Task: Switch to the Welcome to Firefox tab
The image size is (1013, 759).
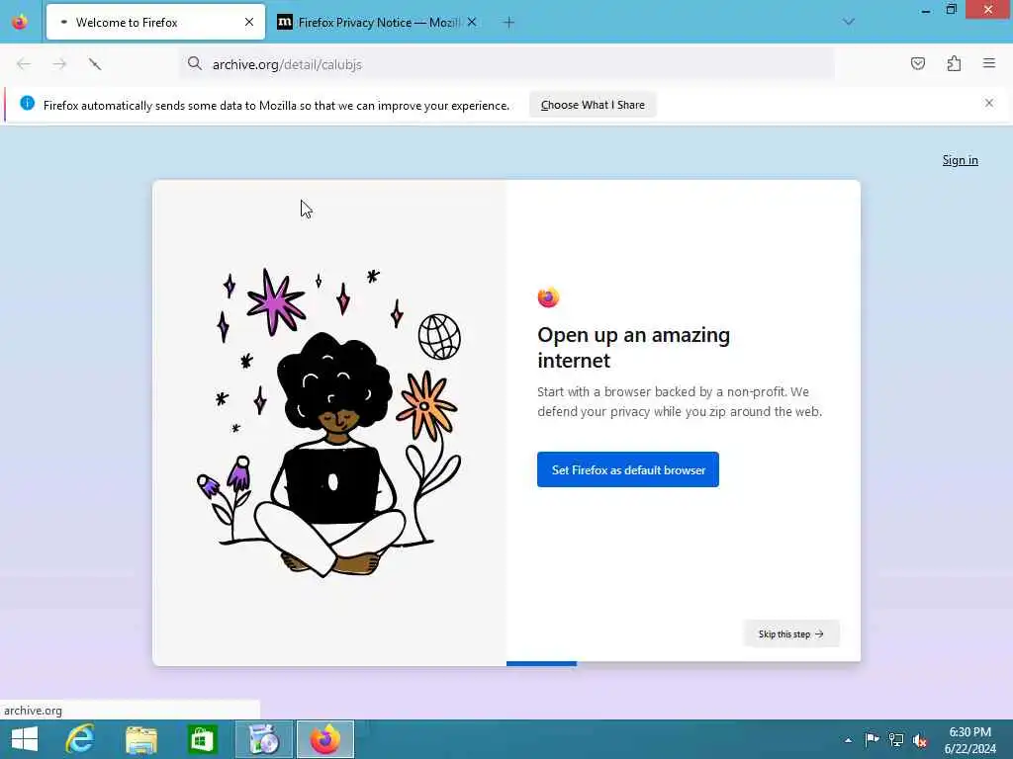Action: (155, 23)
